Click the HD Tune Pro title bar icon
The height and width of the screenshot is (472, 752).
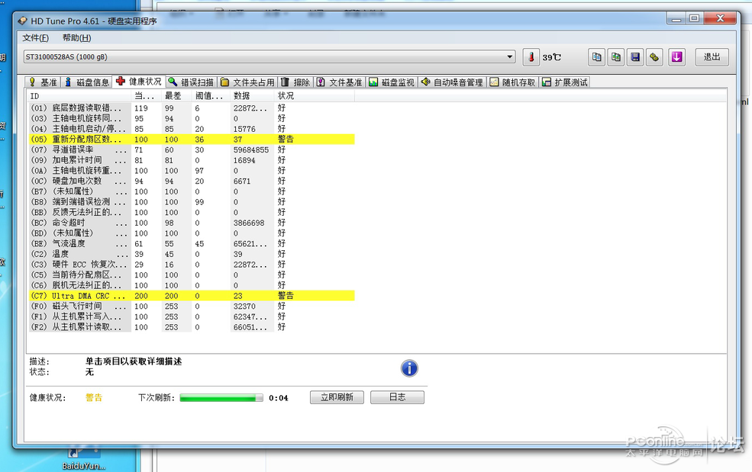23,21
